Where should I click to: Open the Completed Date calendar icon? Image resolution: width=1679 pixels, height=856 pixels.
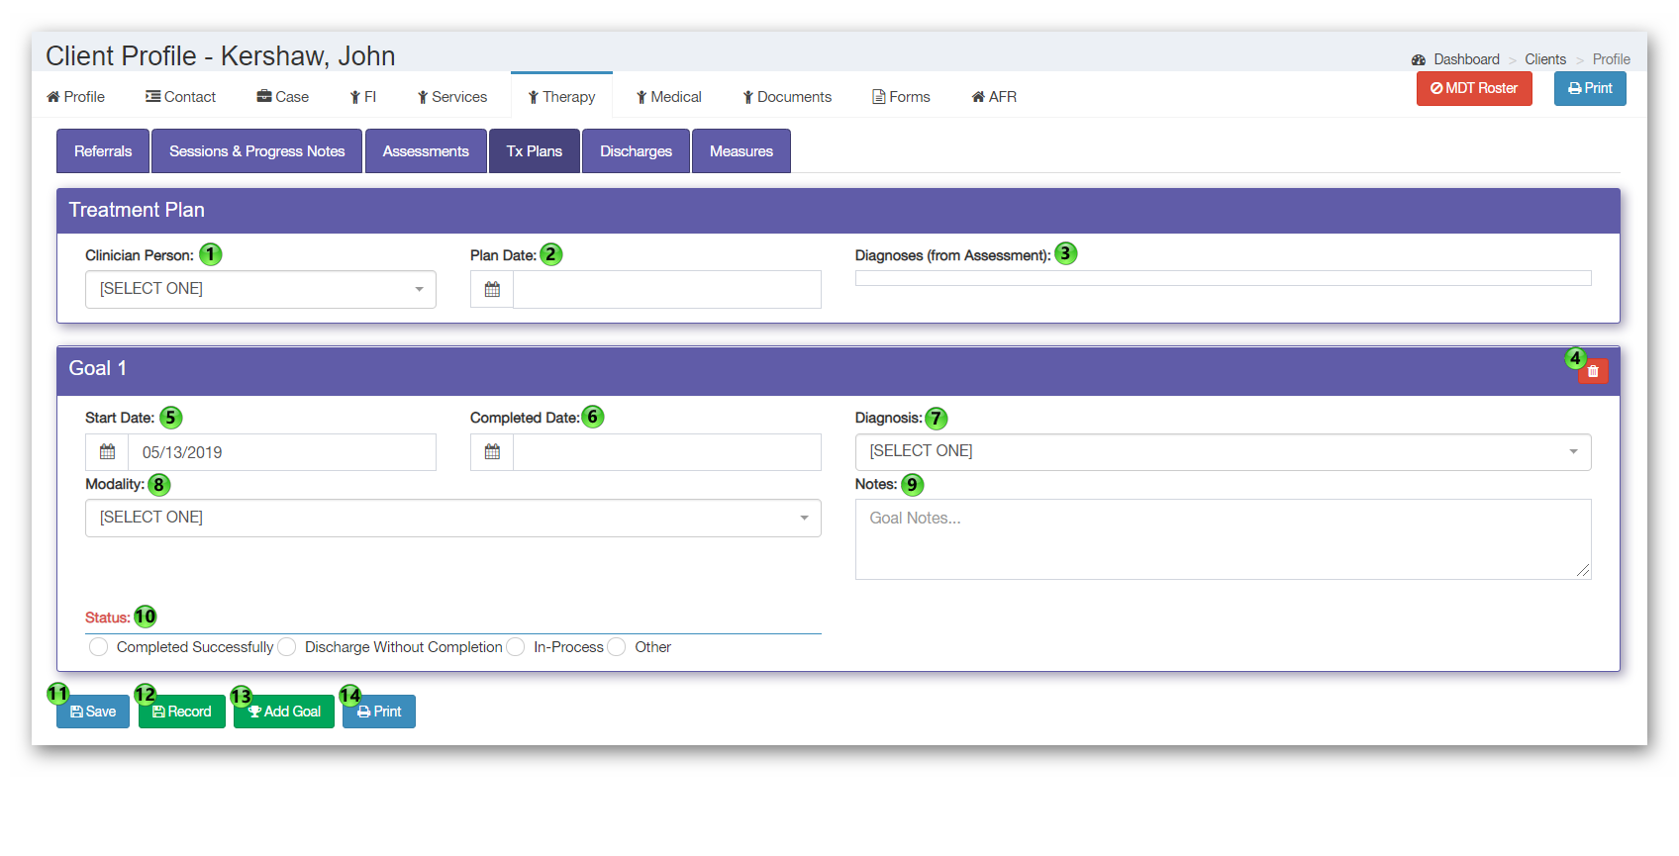[x=492, y=452]
